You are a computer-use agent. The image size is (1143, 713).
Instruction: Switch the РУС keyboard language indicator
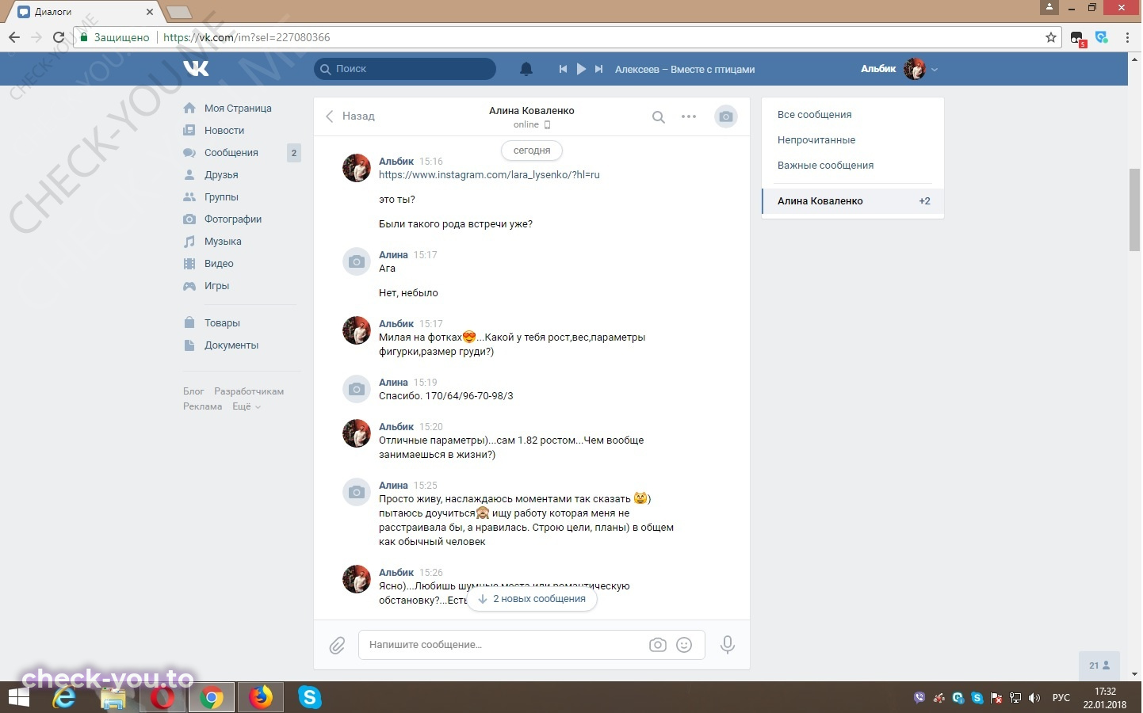[1061, 698]
